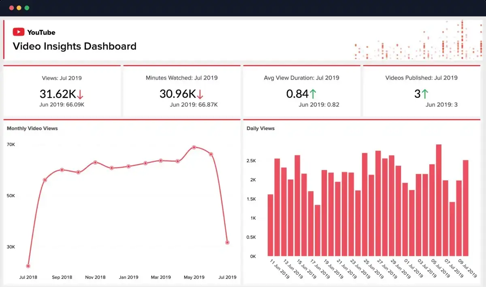486x287 pixels.
Task: Click the green traffic light window button
Action: [27, 7]
